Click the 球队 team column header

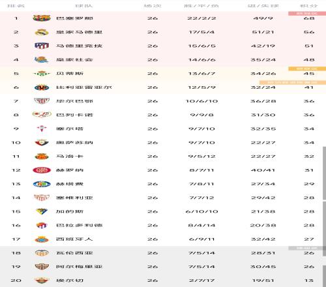[x=84, y=6]
